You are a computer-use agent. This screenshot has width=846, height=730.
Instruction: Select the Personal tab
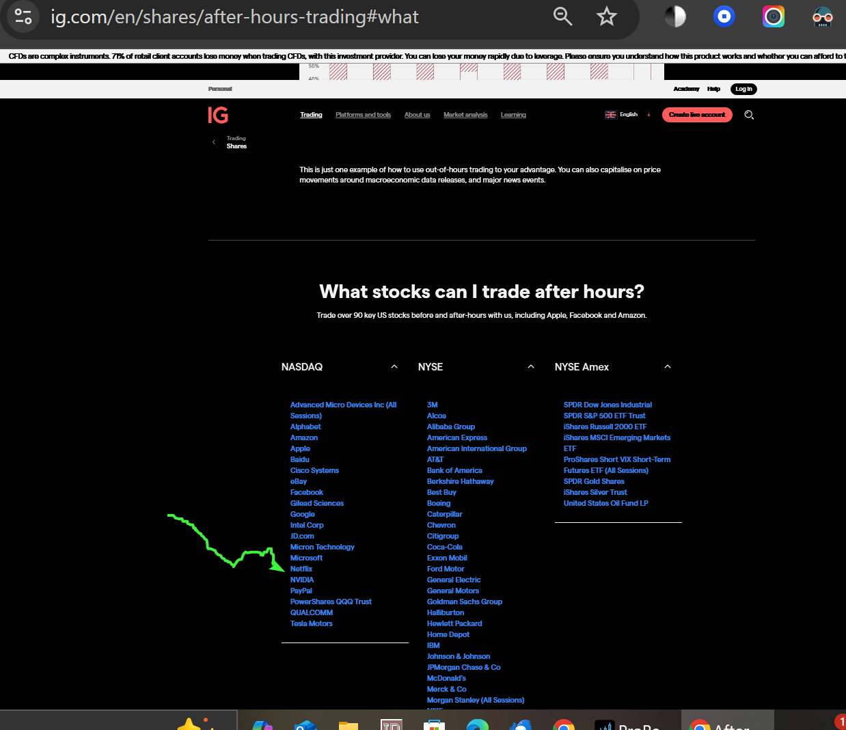coord(220,89)
